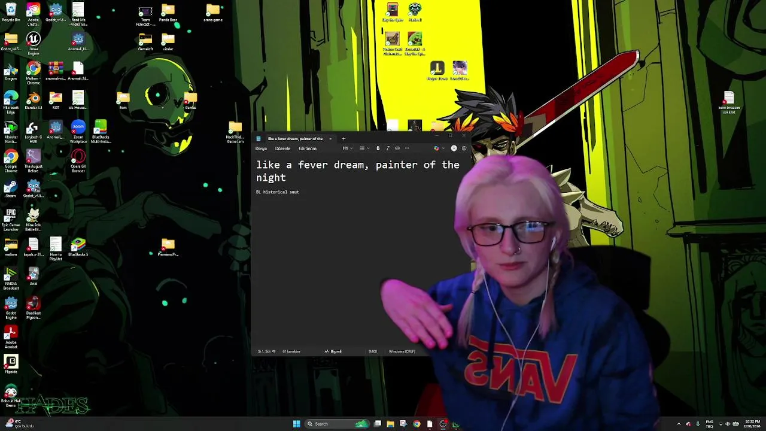Toggle bold formatting in Notepad
The image size is (766, 431).
point(378,148)
